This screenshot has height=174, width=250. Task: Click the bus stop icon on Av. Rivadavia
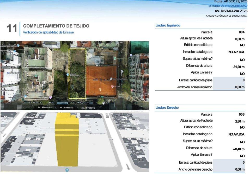pyautogui.click(x=104, y=103)
